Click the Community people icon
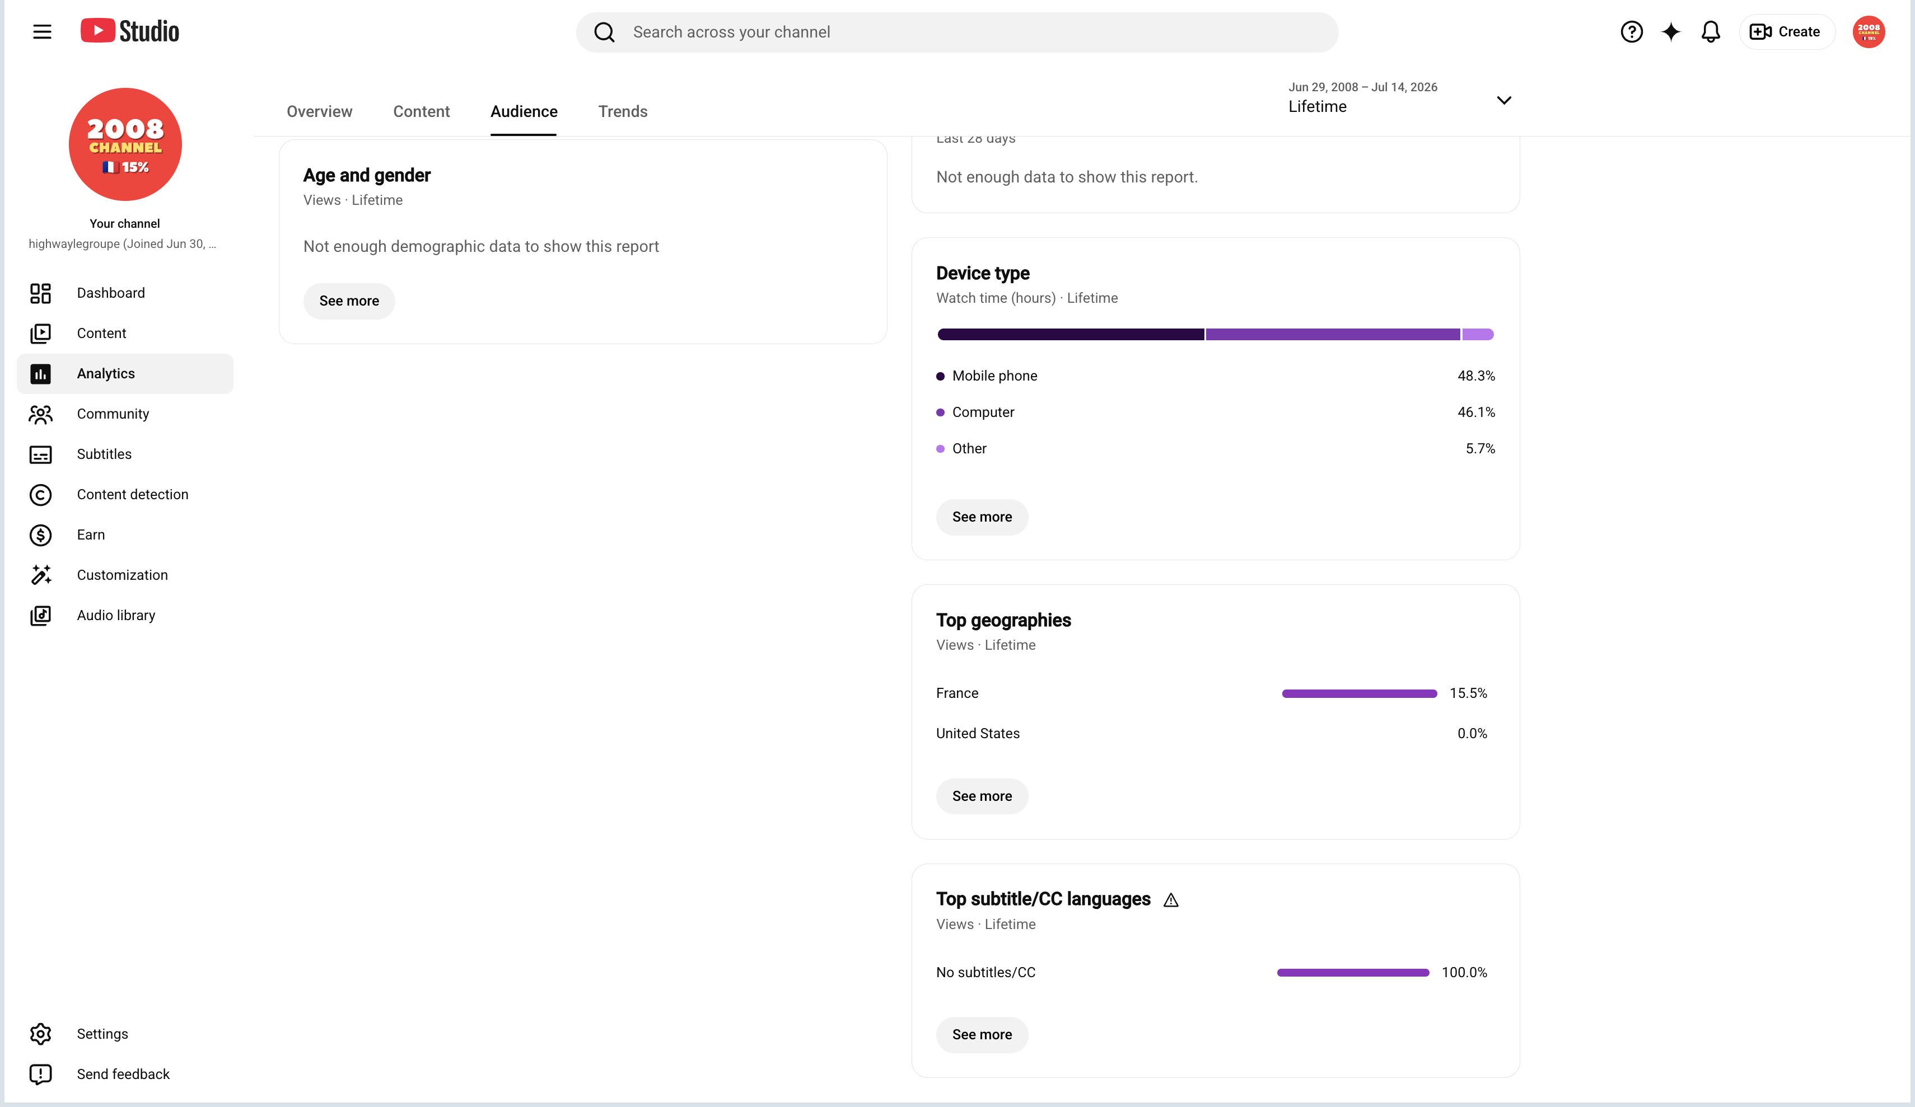1915x1107 pixels. 40,414
